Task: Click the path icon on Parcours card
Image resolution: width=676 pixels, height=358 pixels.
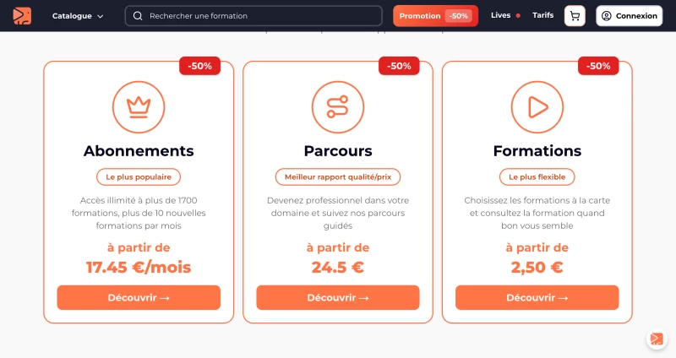Action: coord(337,107)
